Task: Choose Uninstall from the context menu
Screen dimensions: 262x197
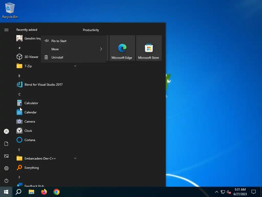Action: (x=73, y=57)
